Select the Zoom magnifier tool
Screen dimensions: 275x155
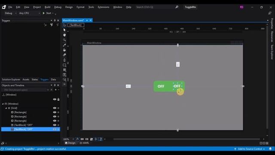(64, 40)
